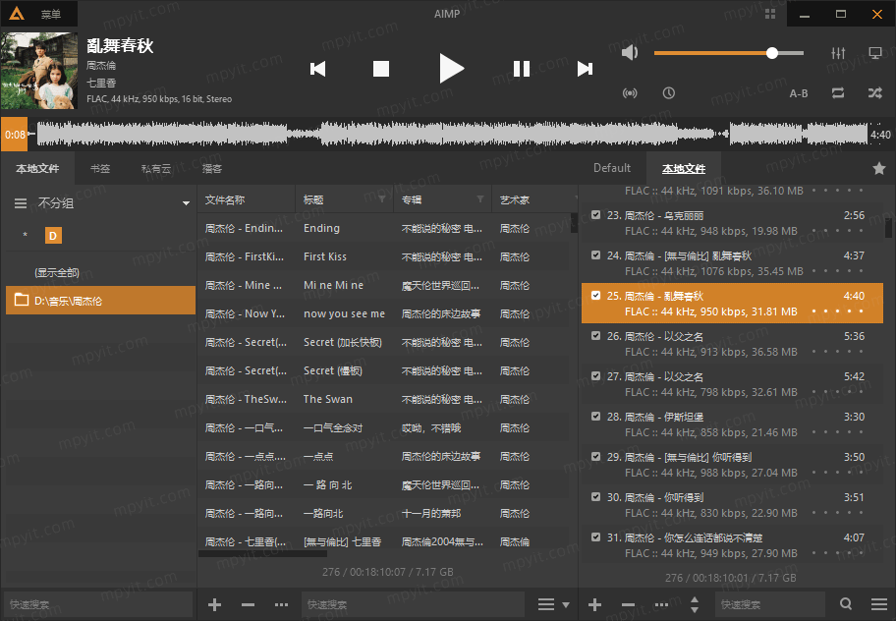Toggle shuffle playback mode
896x621 pixels.
(874, 93)
